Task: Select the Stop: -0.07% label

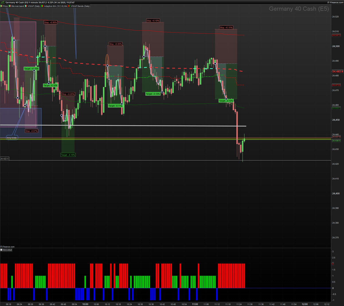Action: coord(31,131)
